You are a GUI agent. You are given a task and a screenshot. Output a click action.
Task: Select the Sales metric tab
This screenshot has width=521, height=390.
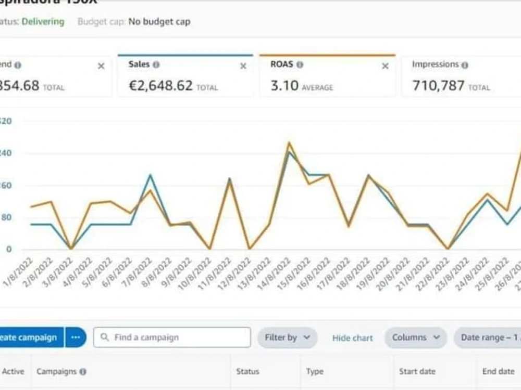point(185,76)
